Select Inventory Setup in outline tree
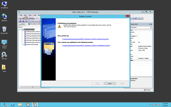This screenshot has width=171, height=107. click(x=29, y=29)
